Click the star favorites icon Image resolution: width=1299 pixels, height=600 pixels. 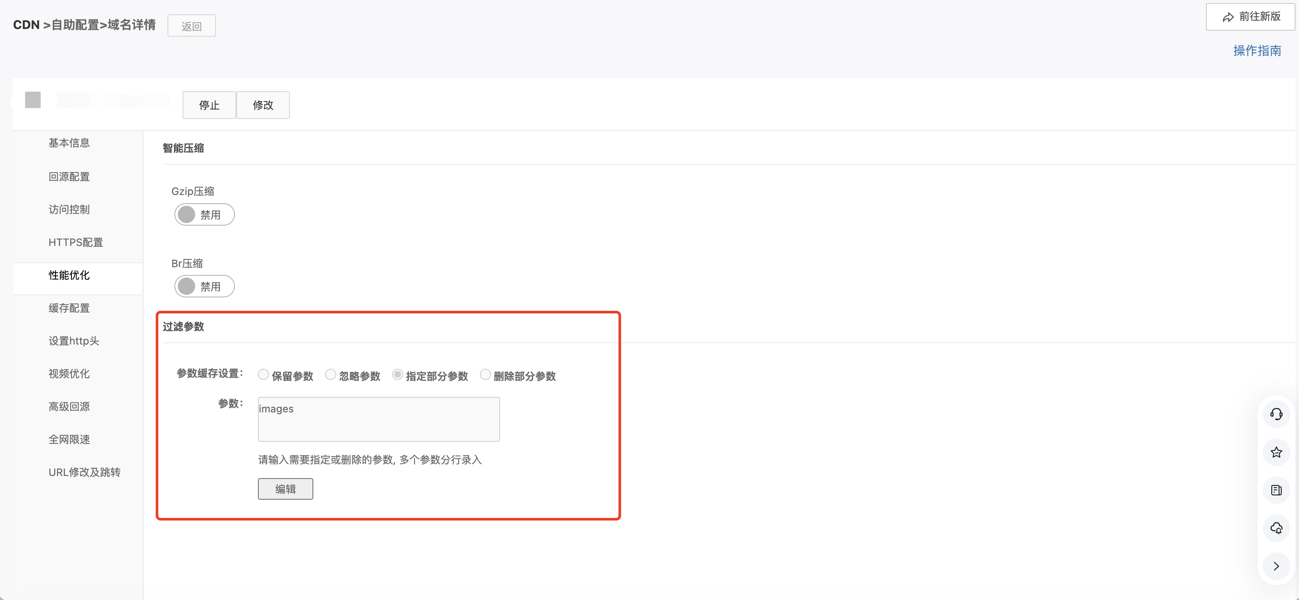[x=1276, y=452]
